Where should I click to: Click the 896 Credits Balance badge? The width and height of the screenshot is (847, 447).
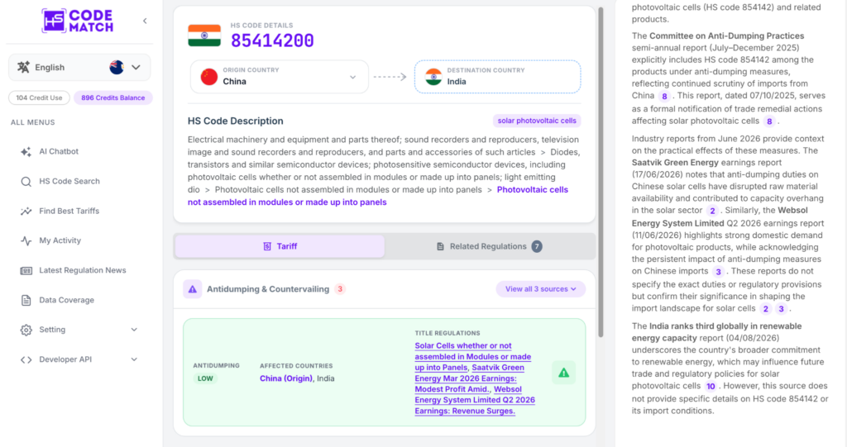tap(112, 97)
